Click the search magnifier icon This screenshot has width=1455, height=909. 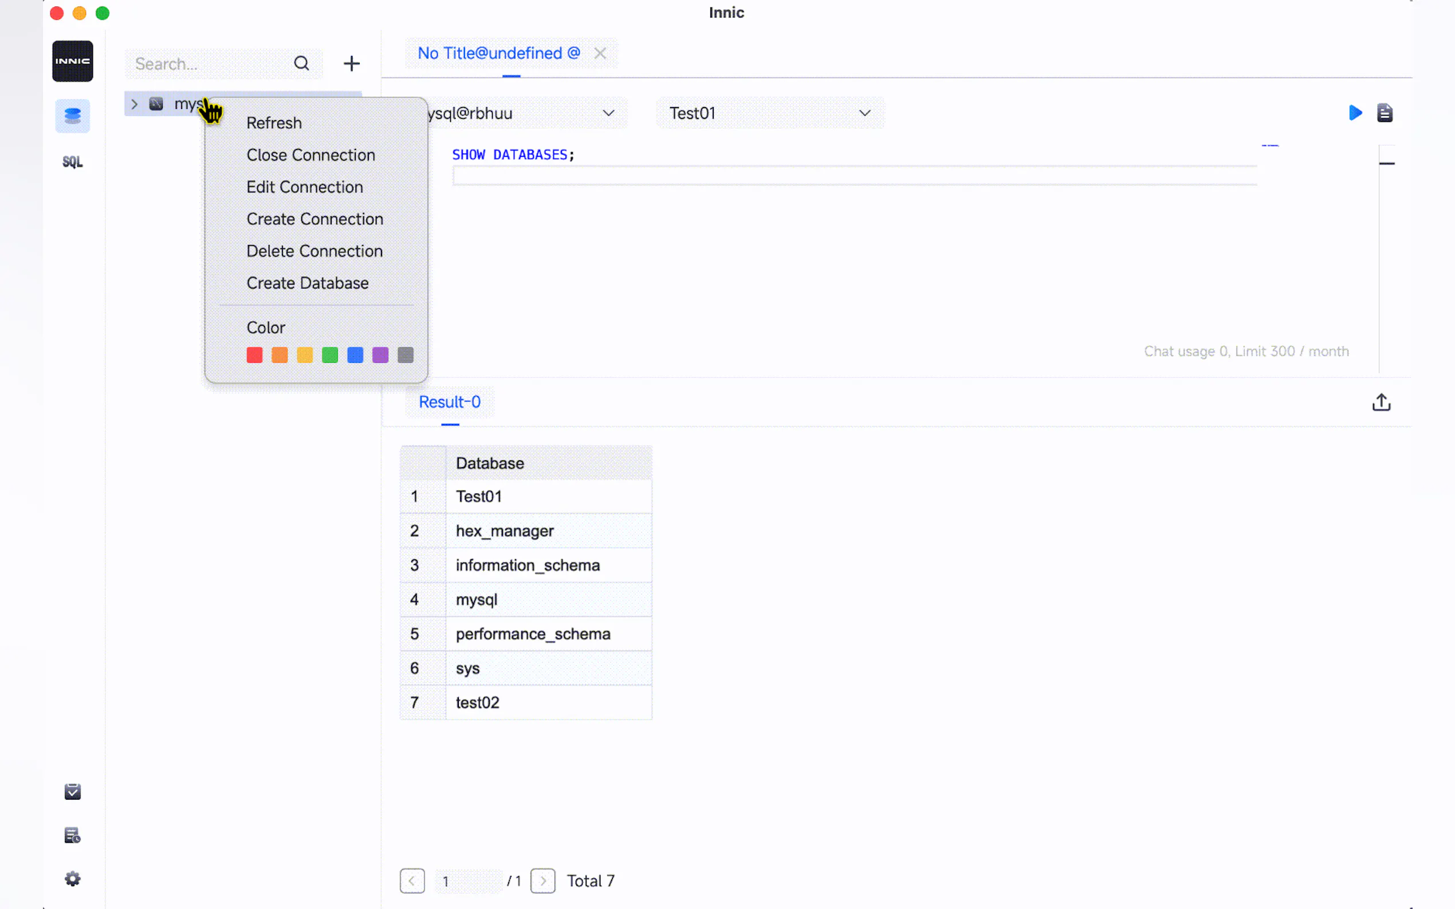(301, 63)
